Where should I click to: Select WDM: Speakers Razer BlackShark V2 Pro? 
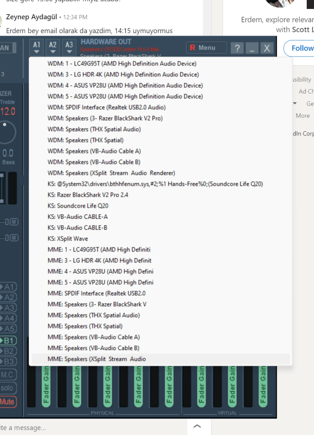(x=161, y=118)
